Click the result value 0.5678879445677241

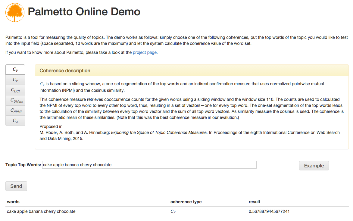pos(269,212)
